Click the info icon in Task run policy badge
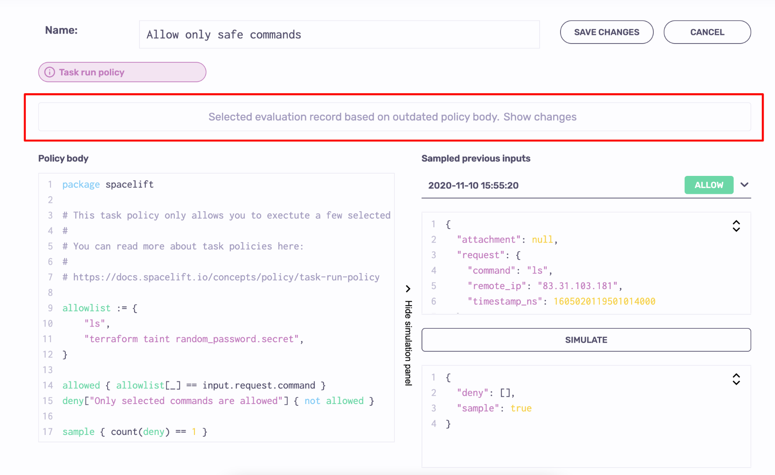This screenshot has width=775, height=475. pos(50,72)
